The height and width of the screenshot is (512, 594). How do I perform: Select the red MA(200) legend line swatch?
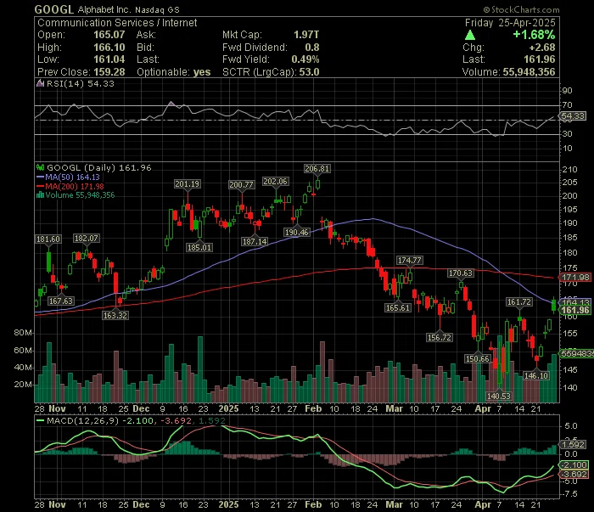point(40,187)
